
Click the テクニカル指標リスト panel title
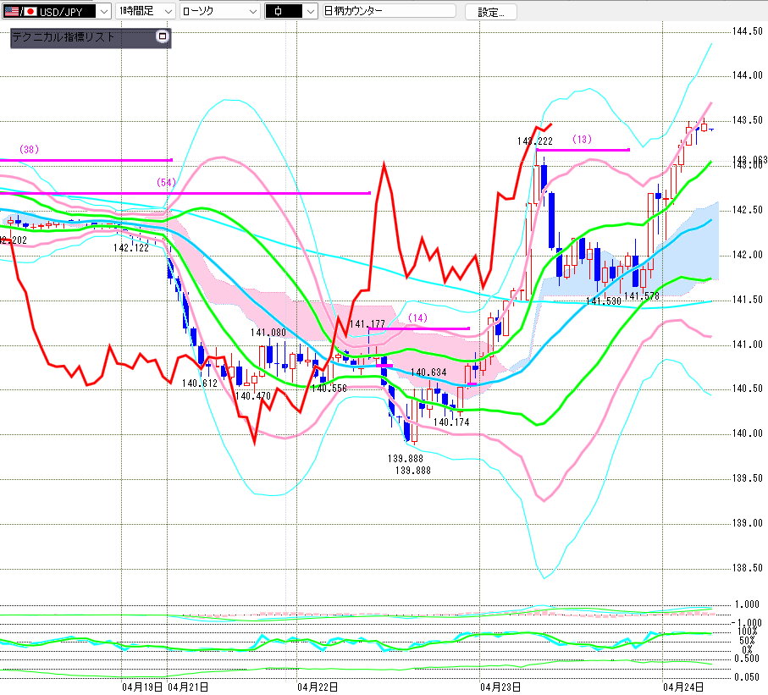coord(64,36)
